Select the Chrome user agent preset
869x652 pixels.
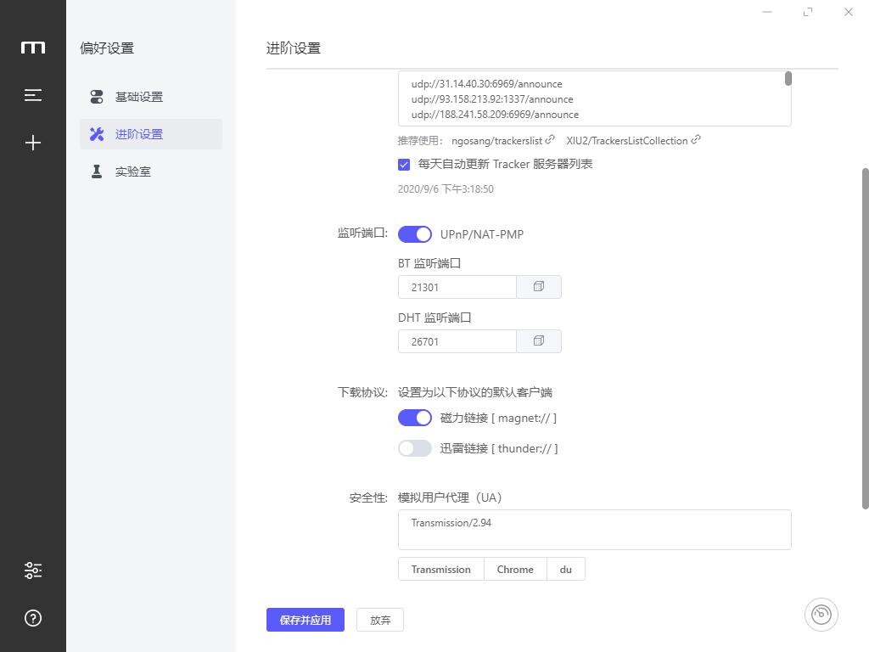515,570
